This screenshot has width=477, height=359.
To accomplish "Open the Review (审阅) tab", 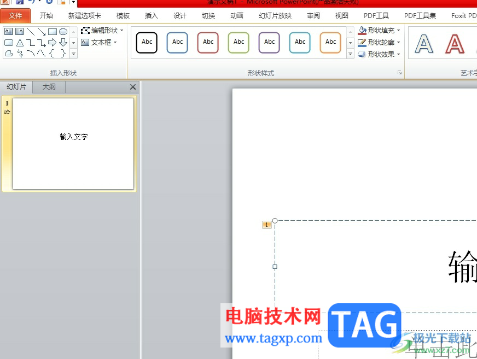I will [313, 15].
